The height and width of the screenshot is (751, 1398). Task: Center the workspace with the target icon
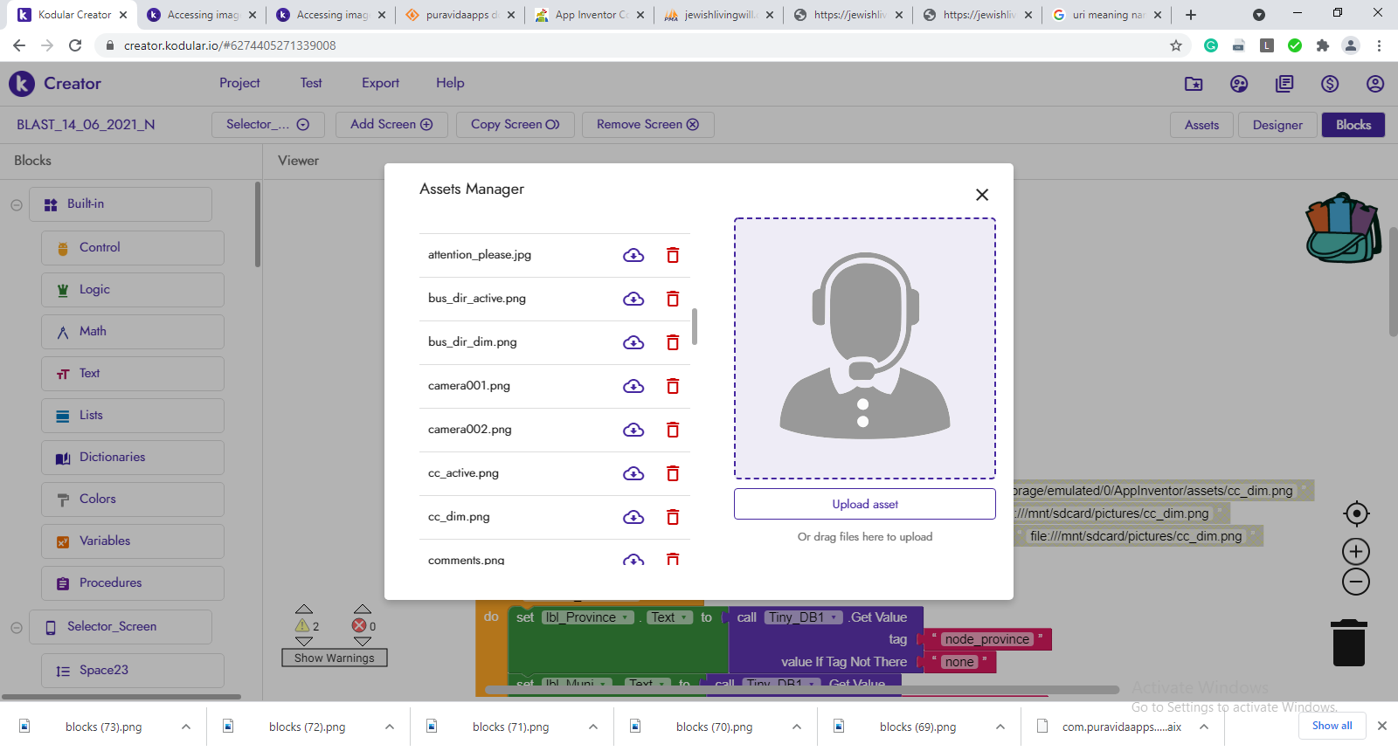click(x=1356, y=513)
